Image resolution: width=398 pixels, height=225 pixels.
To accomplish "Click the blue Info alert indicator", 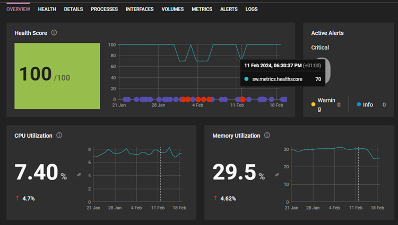I will click(359, 104).
